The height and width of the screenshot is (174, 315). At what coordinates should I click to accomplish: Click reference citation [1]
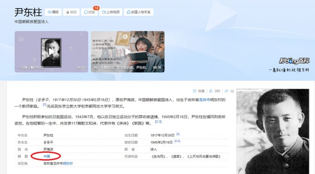[45, 105]
